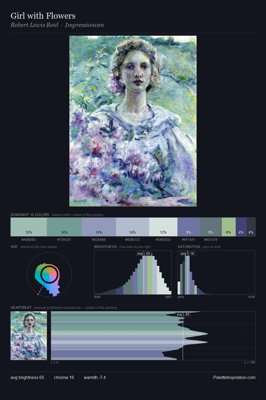Click the 'avg C 16' saturation label
The width and height of the screenshot is (266, 400).
[x=187, y=254]
